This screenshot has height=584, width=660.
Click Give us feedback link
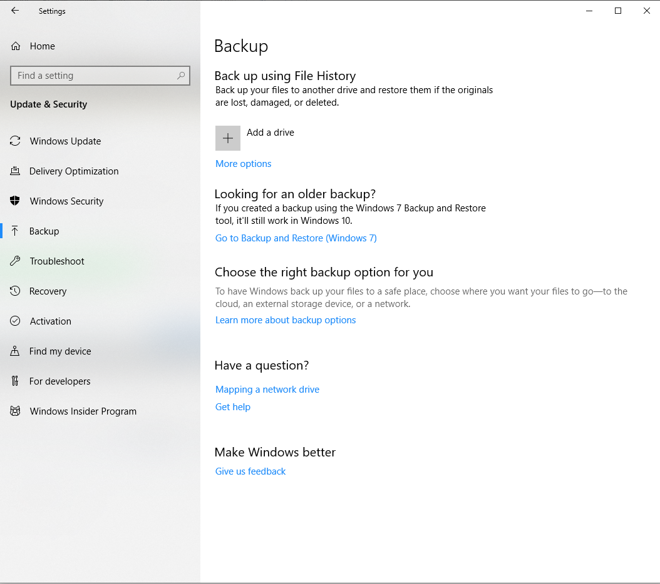pyautogui.click(x=250, y=471)
